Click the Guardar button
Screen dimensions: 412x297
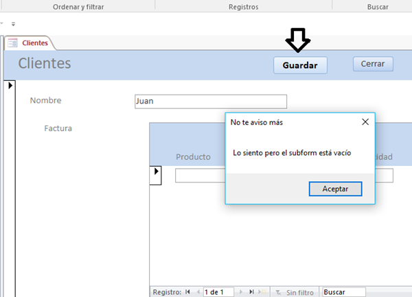tap(300, 65)
